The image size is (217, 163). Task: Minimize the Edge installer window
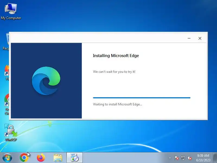[x=189, y=38]
